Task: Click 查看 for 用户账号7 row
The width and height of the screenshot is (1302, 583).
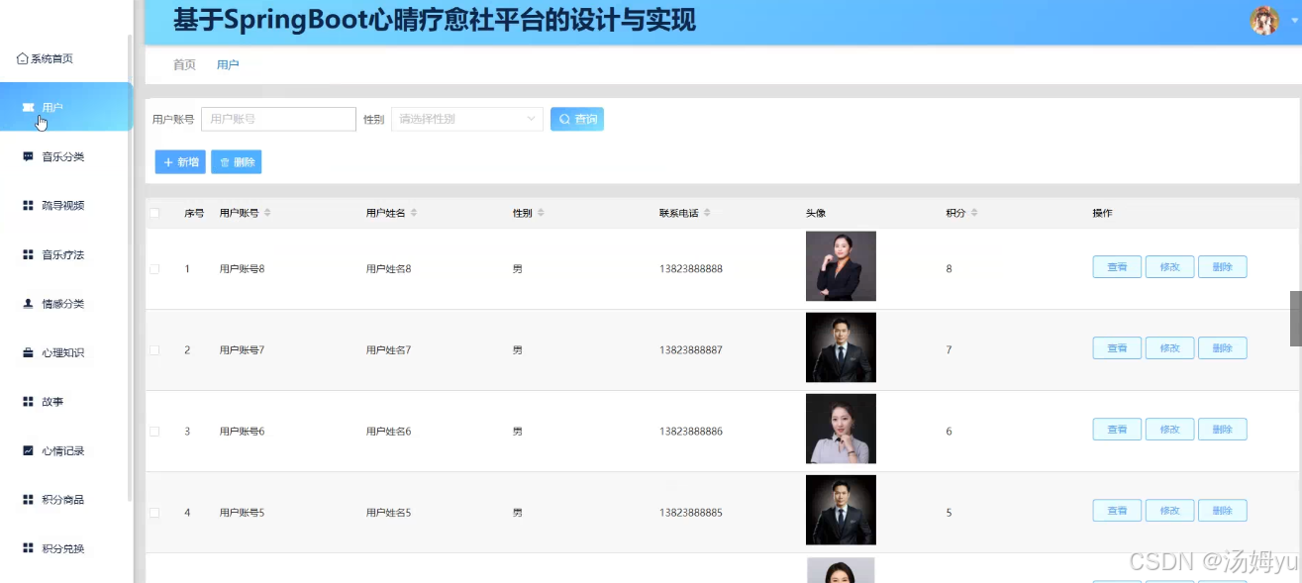Action: 1117,348
